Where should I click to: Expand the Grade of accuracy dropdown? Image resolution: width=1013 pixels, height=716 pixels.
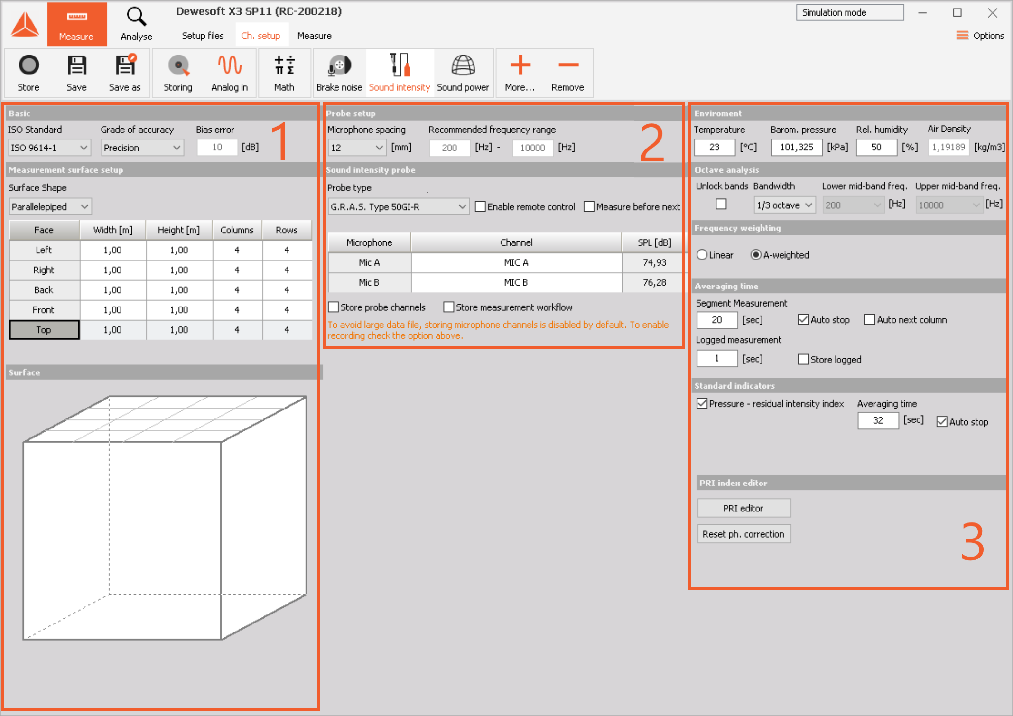tap(142, 148)
